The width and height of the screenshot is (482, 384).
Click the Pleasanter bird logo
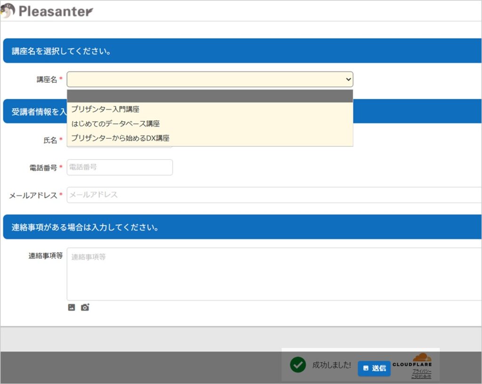coord(8,10)
